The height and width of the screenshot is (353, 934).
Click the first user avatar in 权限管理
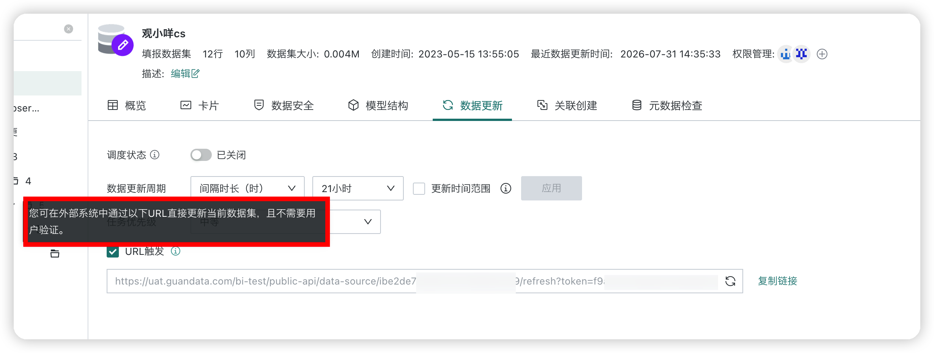(785, 54)
